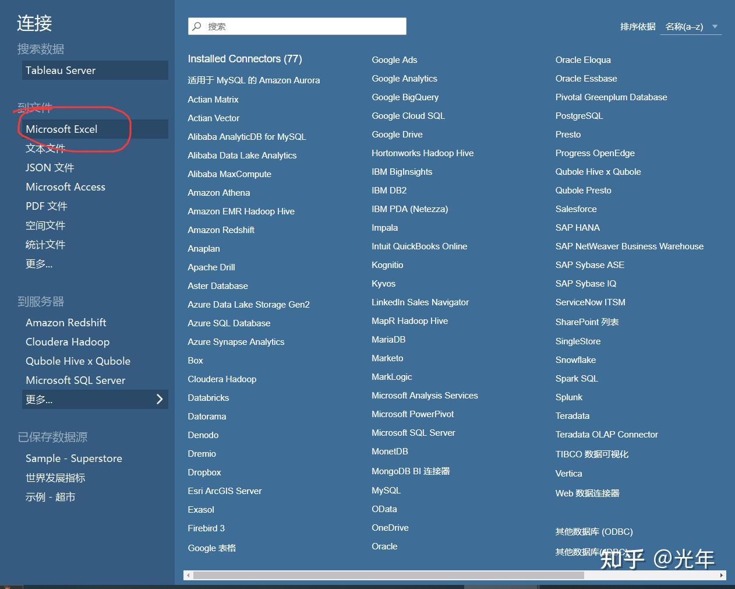Image resolution: width=735 pixels, height=589 pixels.
Task: Pick Databricks connector
Action: coord(209,398)
